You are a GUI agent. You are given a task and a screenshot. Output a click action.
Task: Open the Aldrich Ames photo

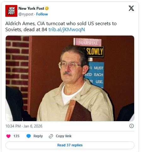click(70, 78)
